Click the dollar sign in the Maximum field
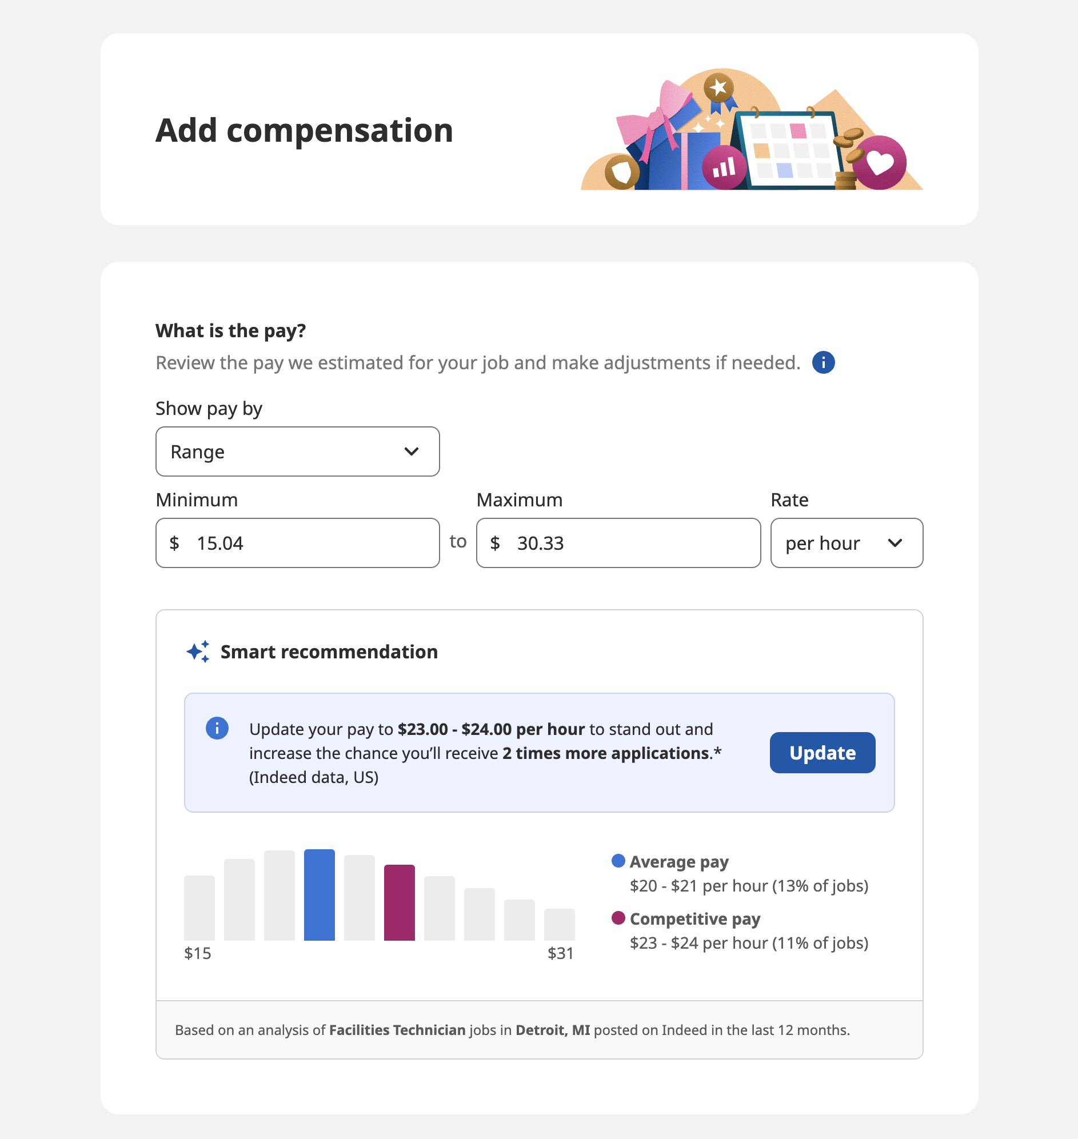 (x=495, y=543)
